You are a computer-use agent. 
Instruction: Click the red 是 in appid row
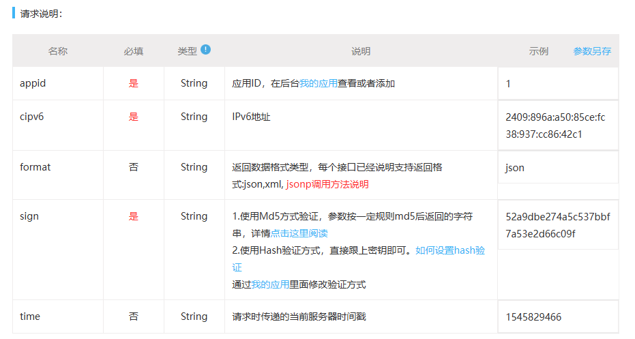click(133, 83)
